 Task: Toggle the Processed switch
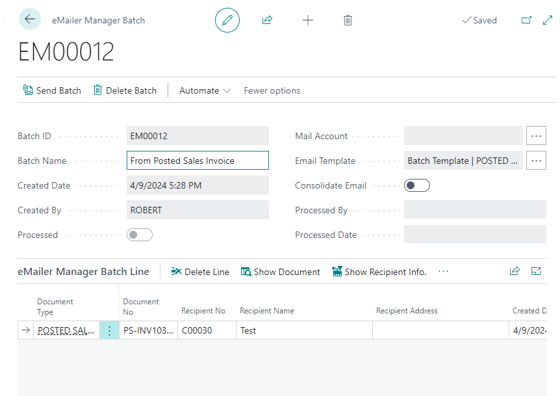pyautogui.click(x=140, y=235)
